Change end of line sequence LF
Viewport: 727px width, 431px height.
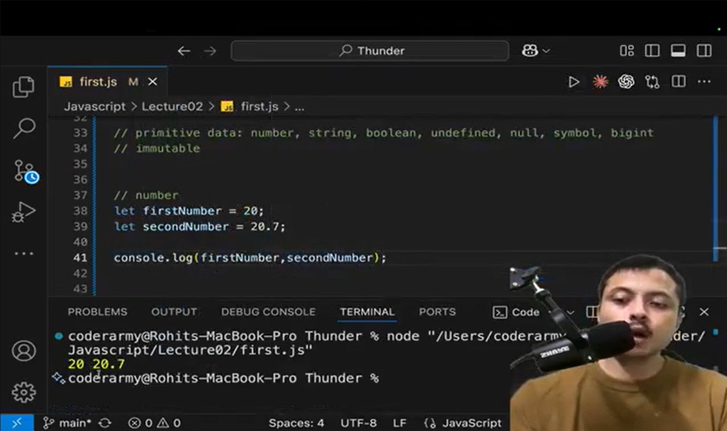pos(400,423)
